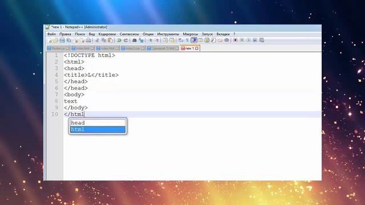Click the word text on line 8
The width and height of the screenshot is (365, 205).
71,101
